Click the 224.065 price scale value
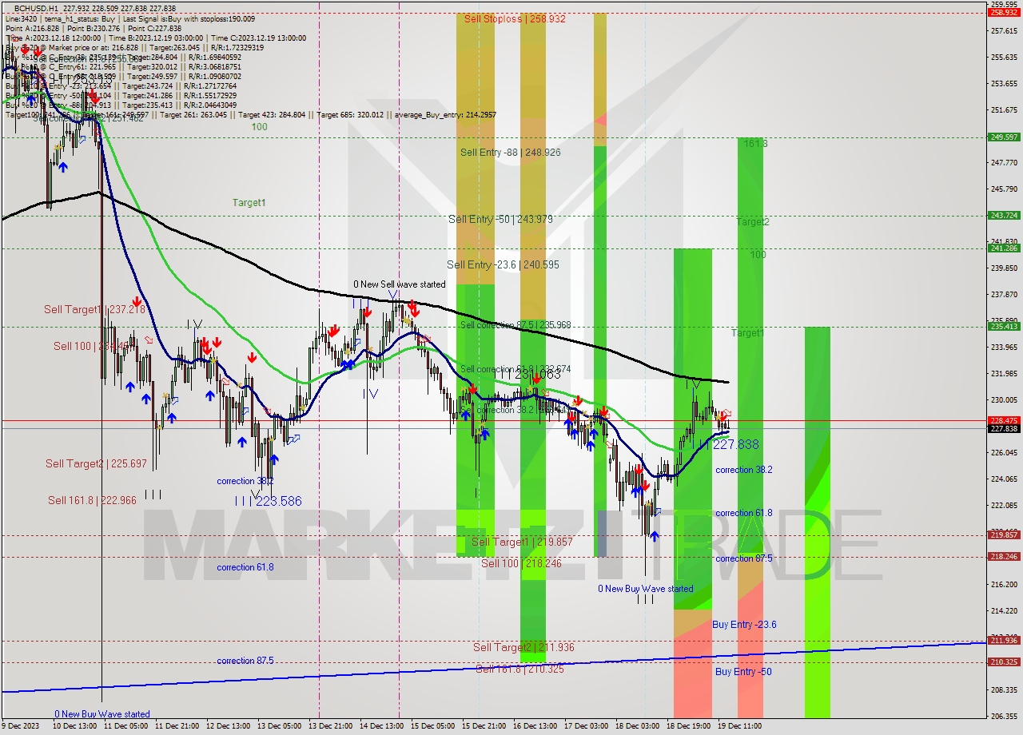1023x735 pixels. 1004,479
